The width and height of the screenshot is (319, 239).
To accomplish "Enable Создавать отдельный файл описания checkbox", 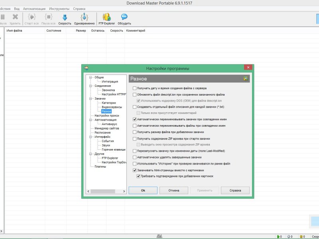I will 134,107.
